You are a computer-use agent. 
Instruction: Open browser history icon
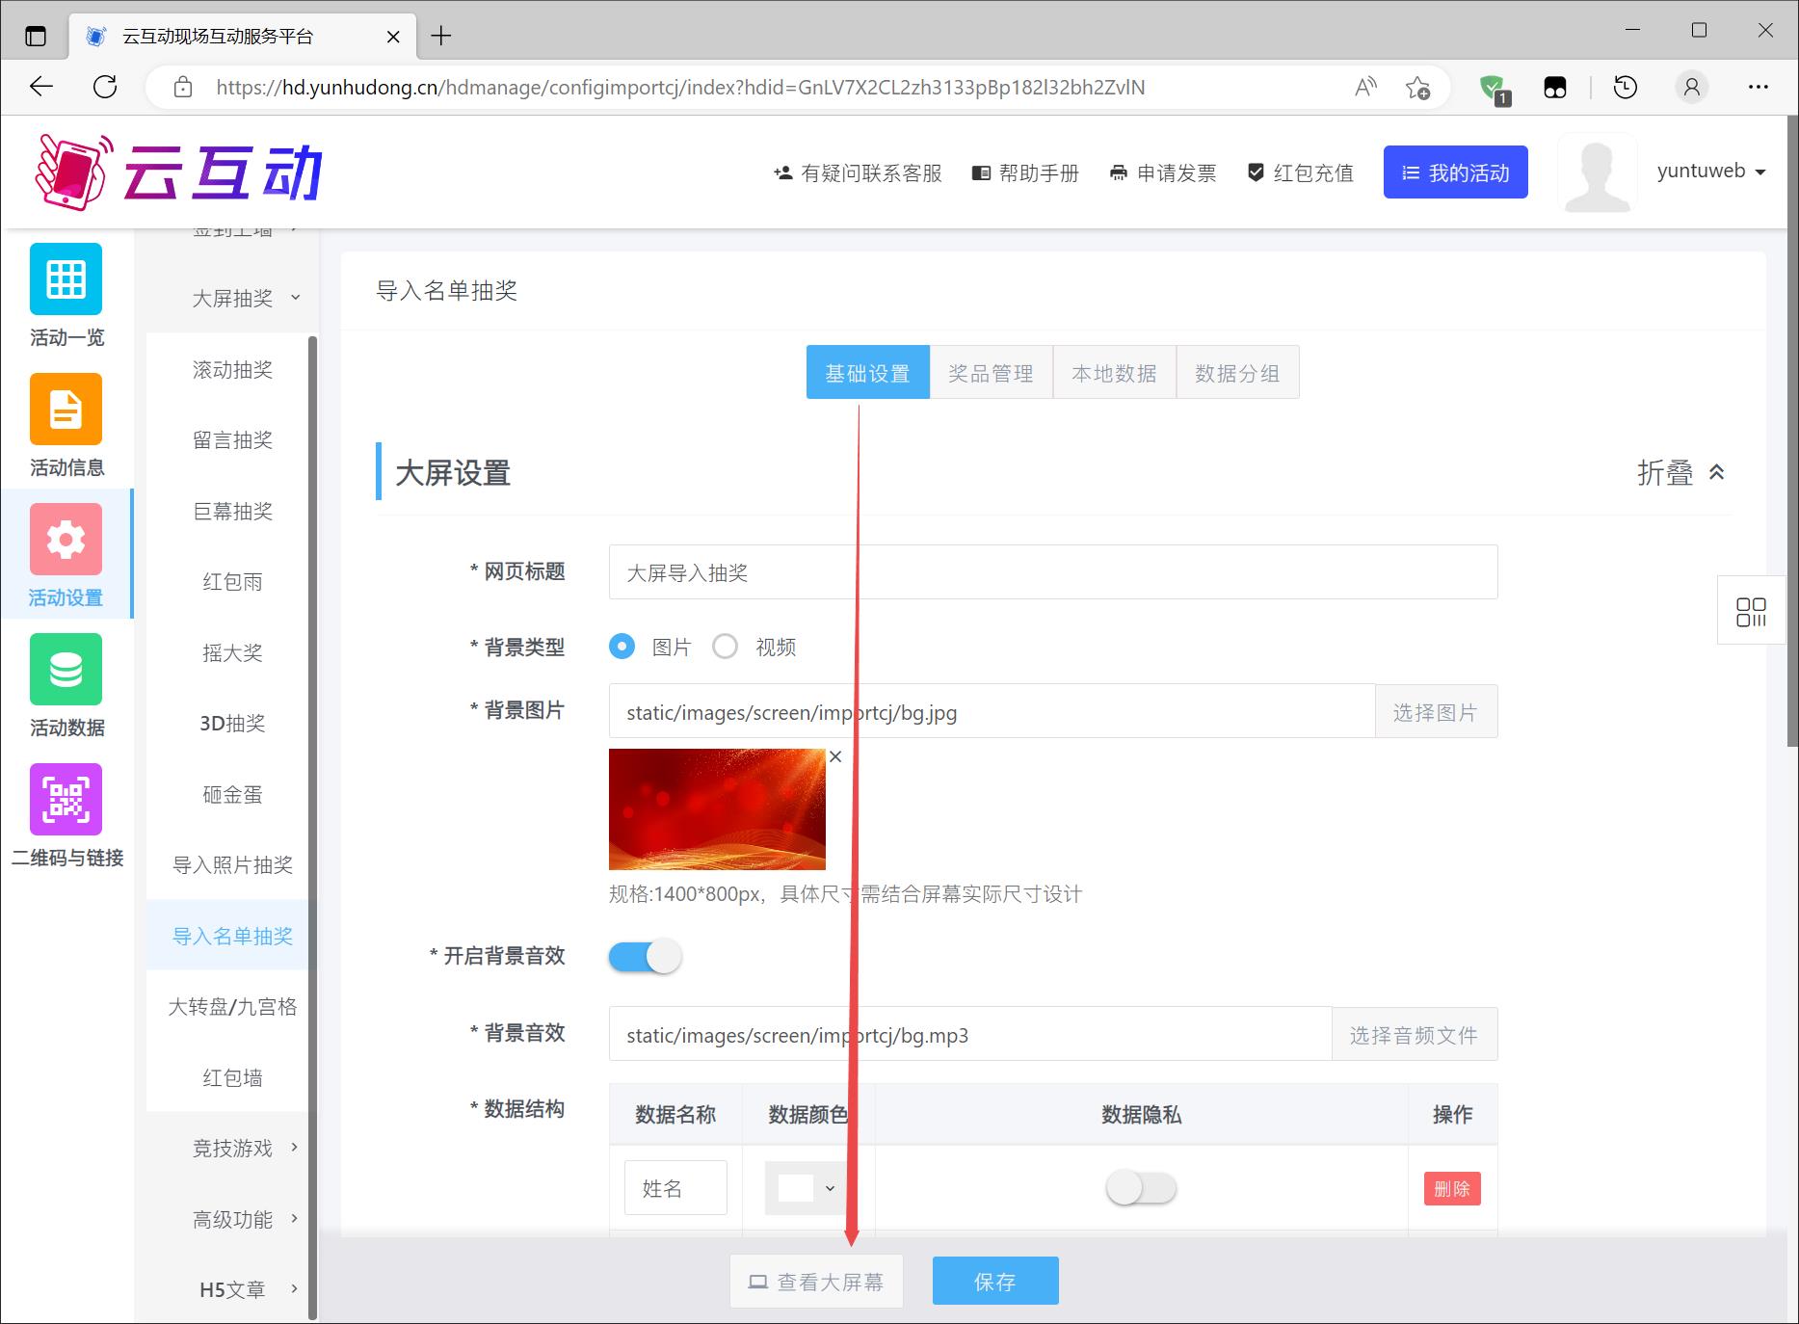point(1626,88)
